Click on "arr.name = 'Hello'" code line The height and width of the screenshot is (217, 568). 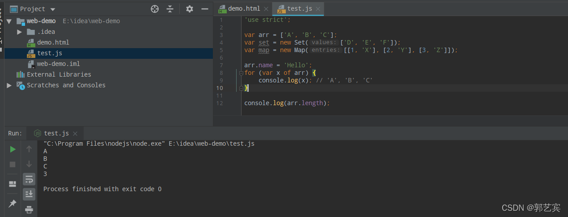tap(278, 65)
